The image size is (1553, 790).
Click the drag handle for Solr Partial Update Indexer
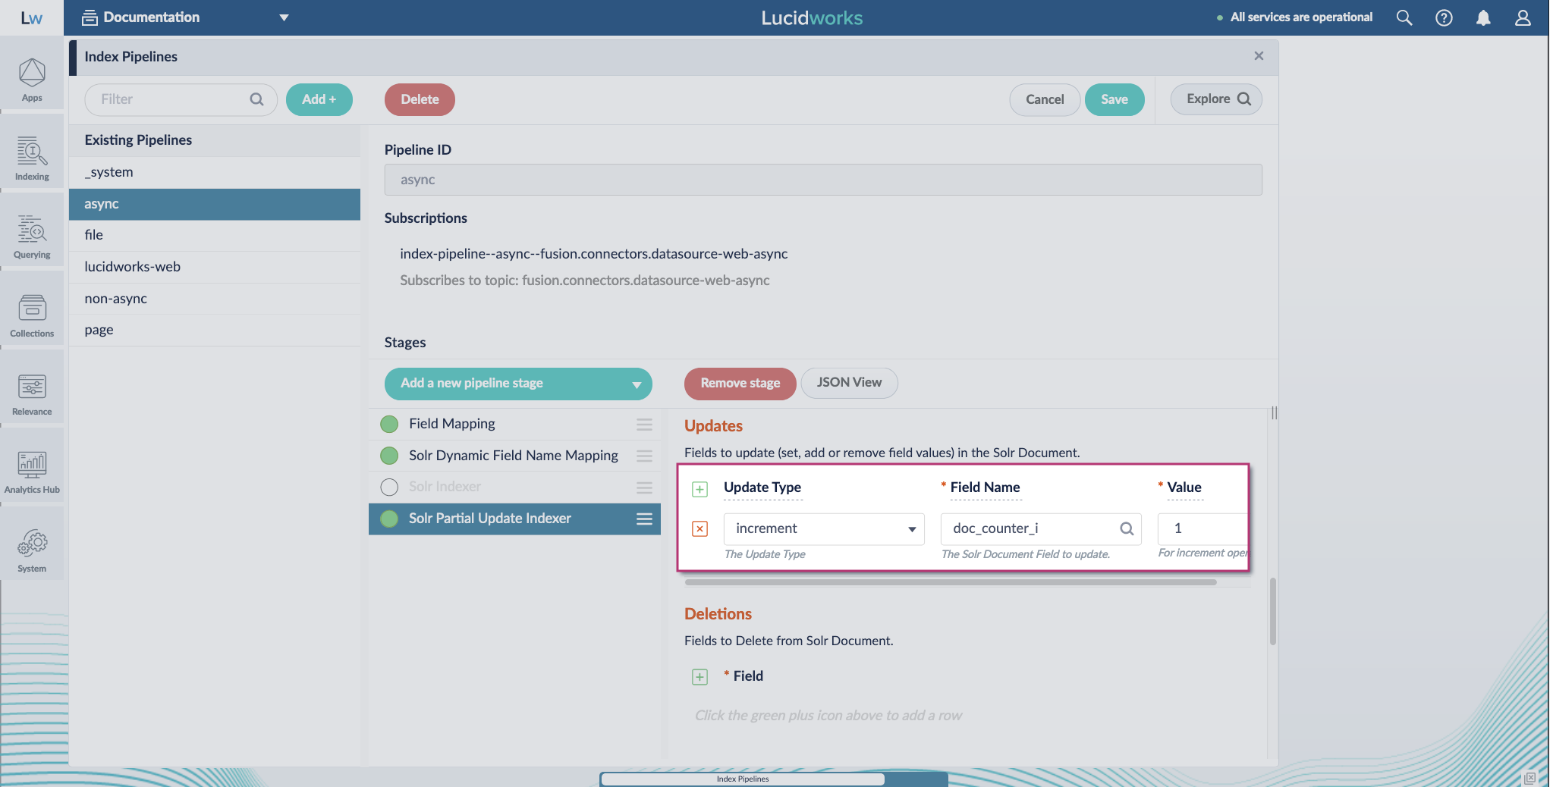(644, 519)
